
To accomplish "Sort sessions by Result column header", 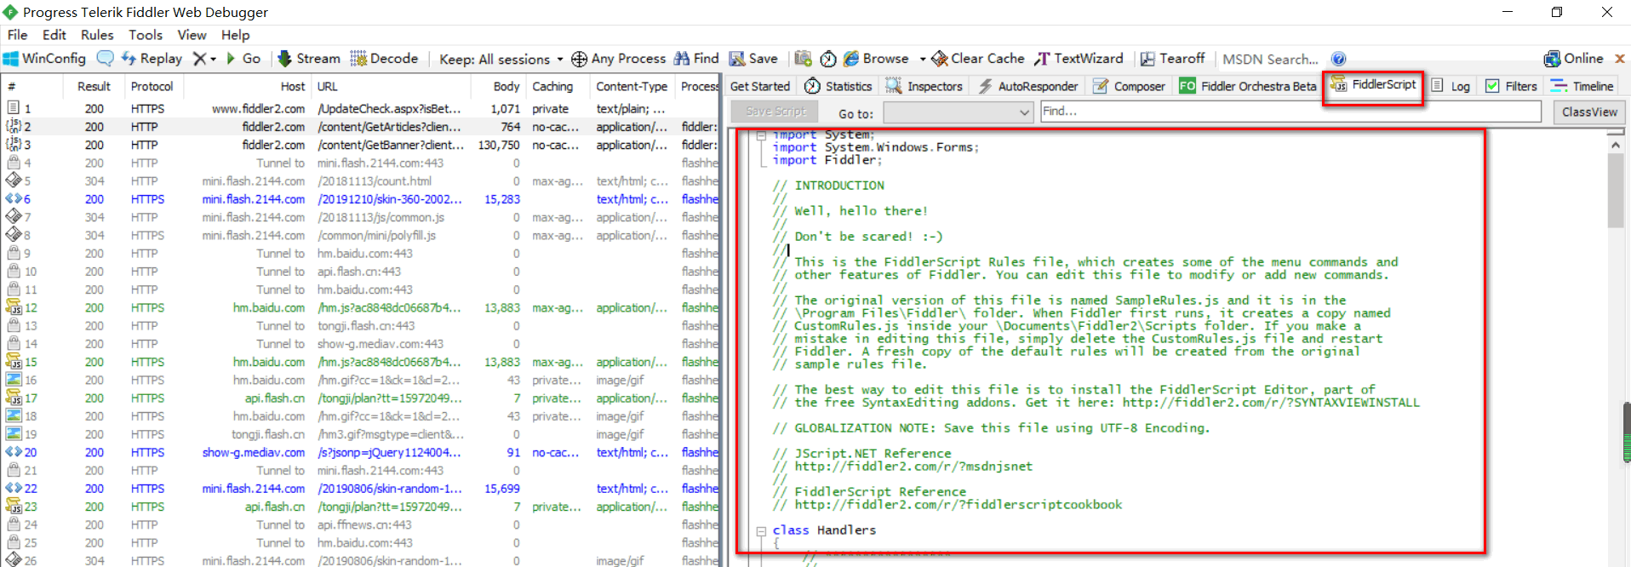I will coord(94,86).
